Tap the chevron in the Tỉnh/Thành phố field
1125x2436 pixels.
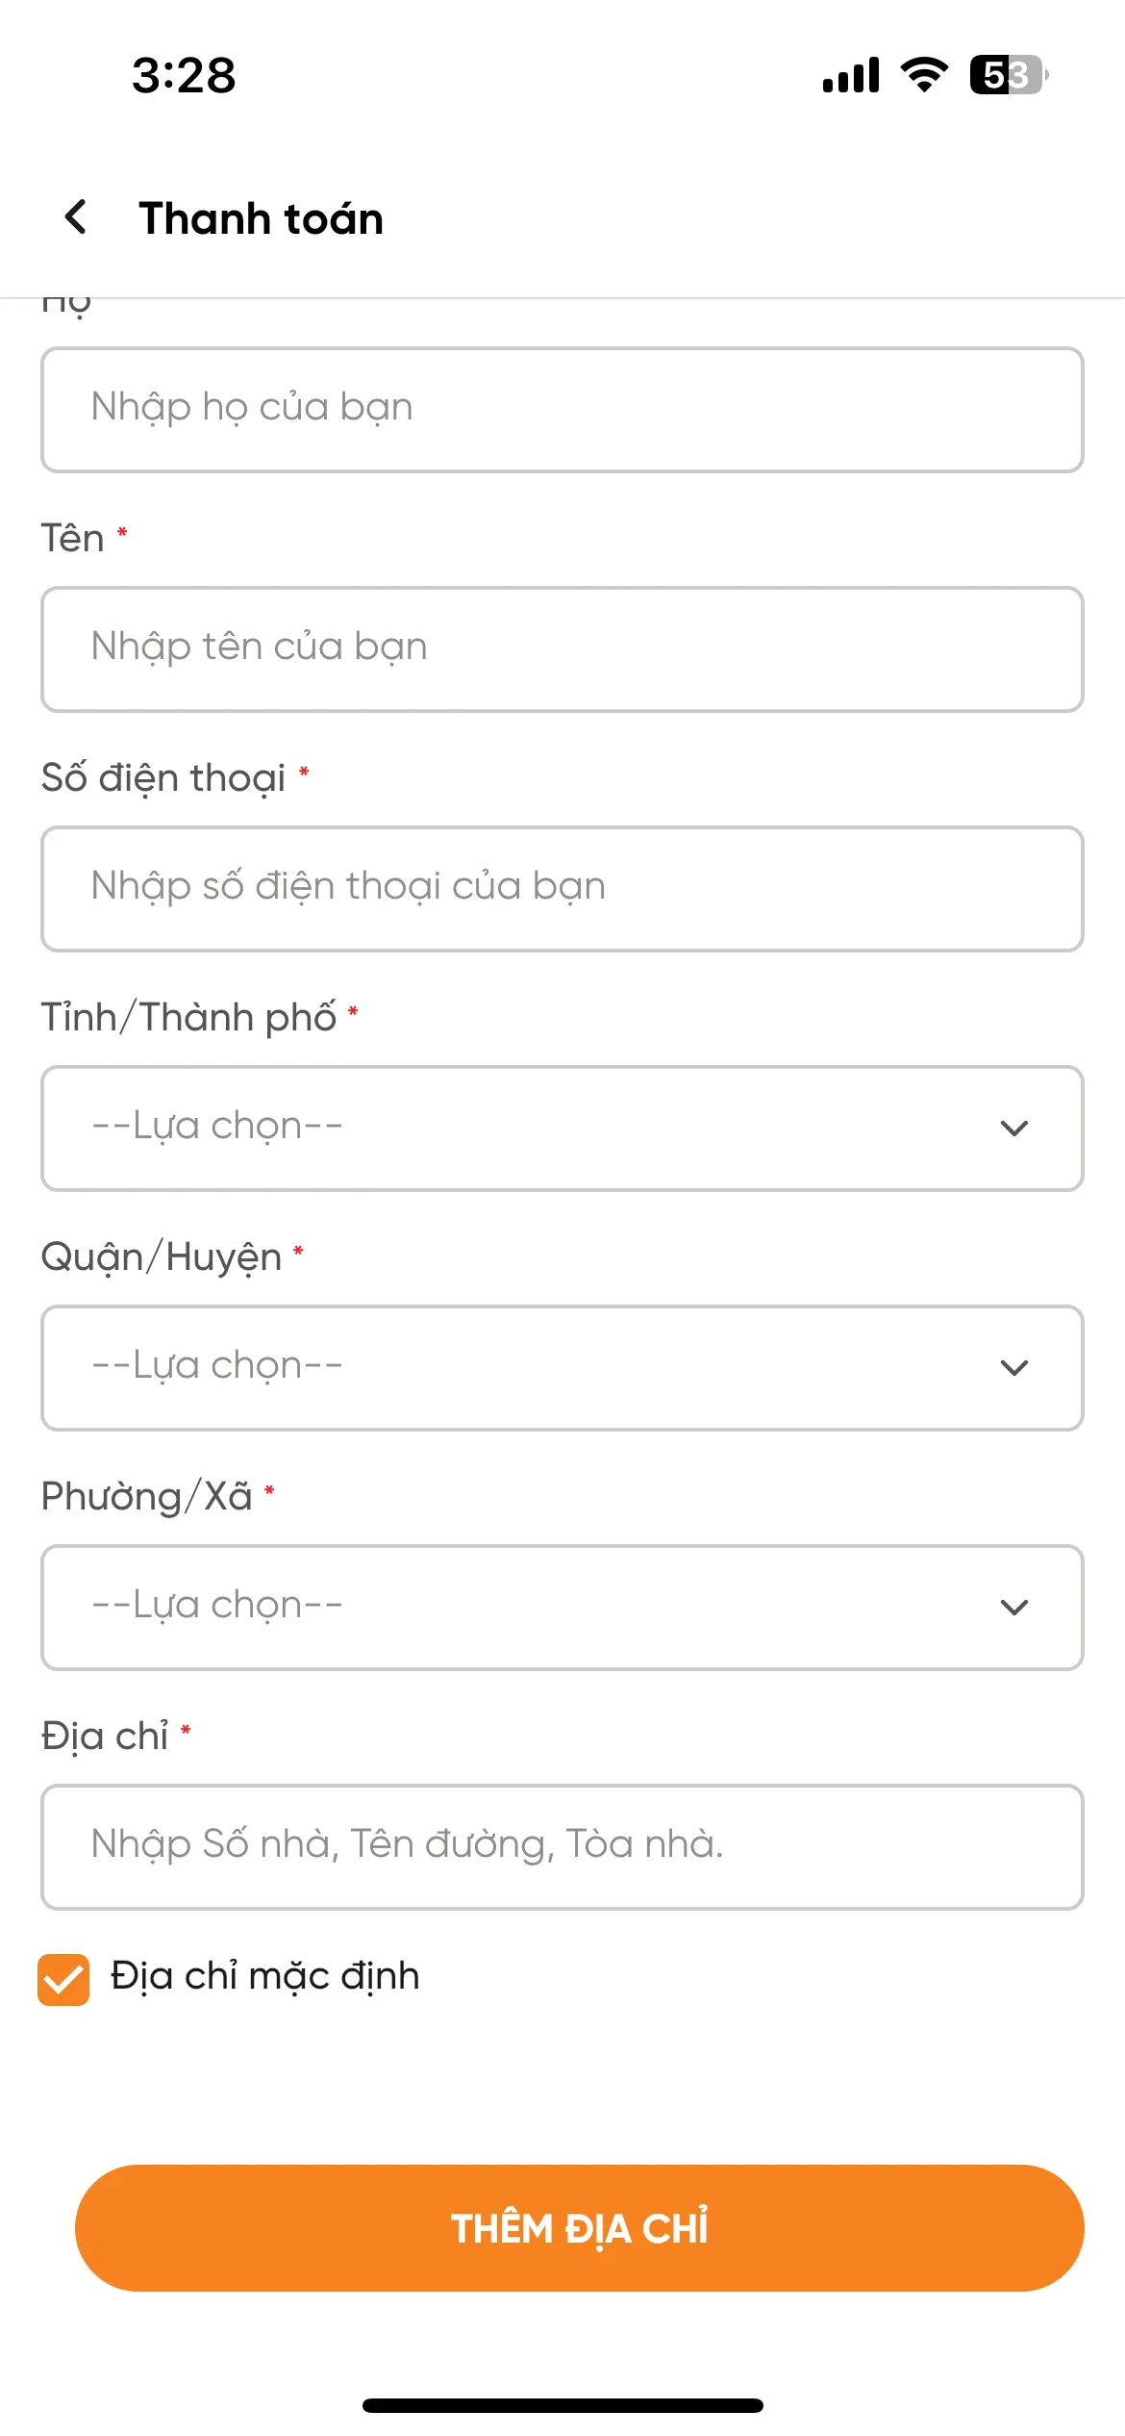tap(1014, 1128)
